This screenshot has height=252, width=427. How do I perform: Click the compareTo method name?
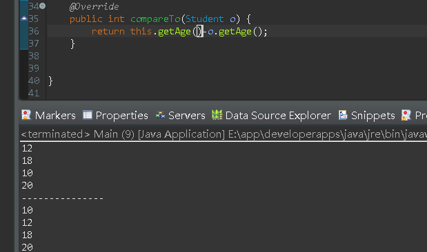[x=155, y=19]
